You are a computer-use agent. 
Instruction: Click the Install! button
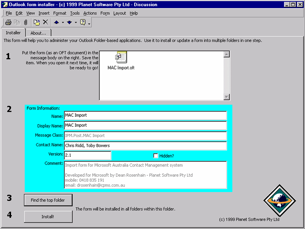[48, 216]
